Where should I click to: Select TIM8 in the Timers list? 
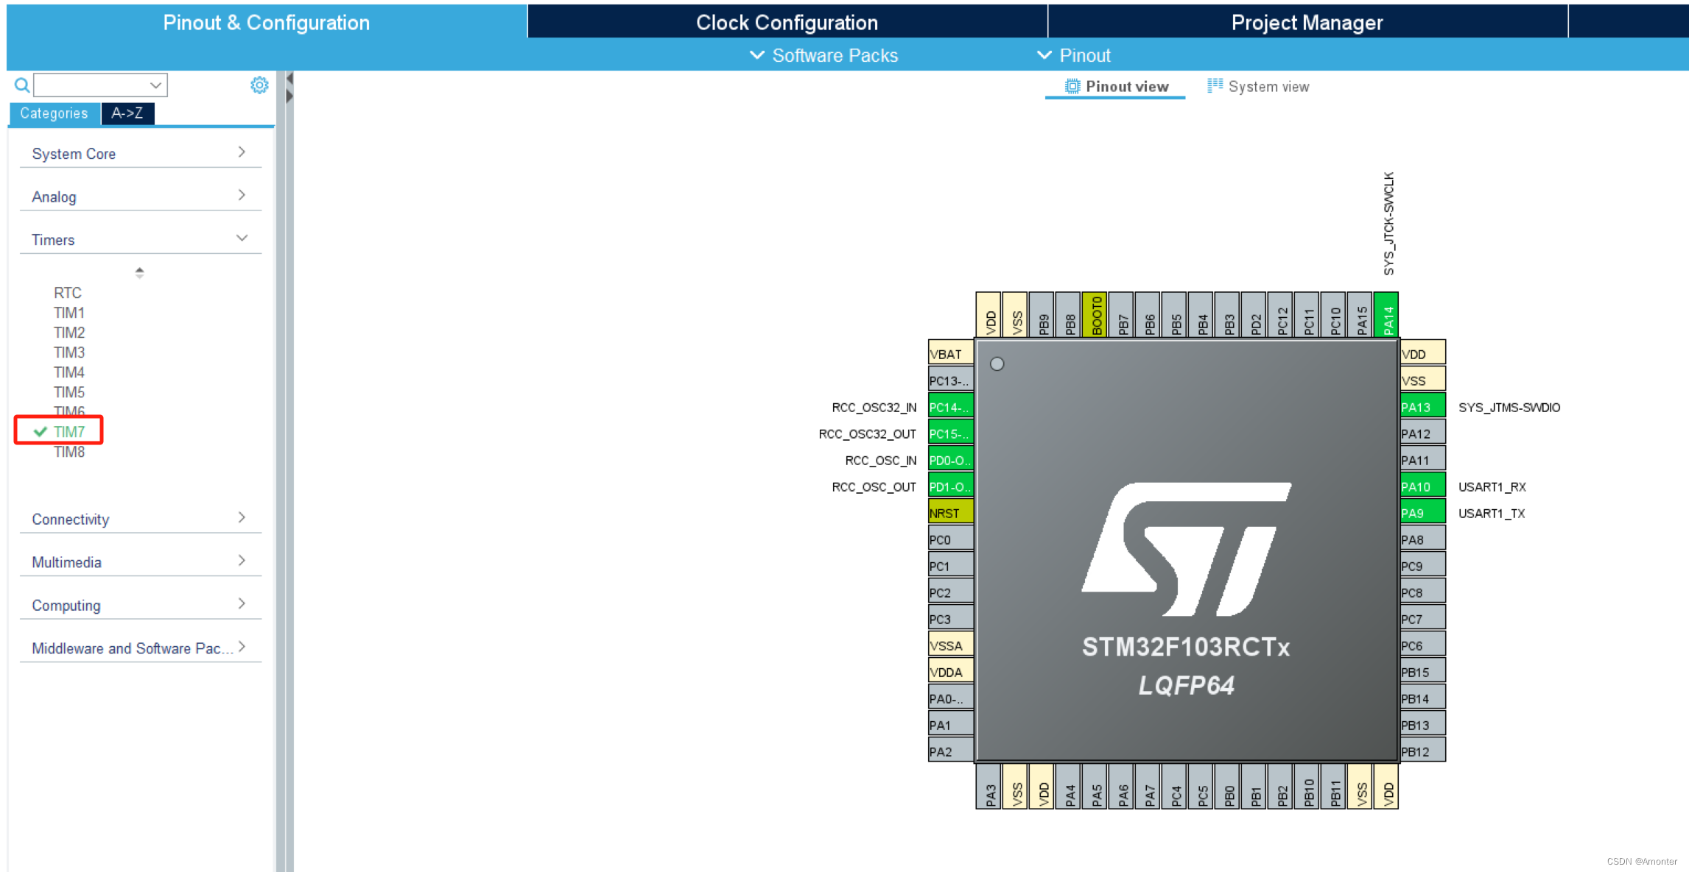coord(69,452)
